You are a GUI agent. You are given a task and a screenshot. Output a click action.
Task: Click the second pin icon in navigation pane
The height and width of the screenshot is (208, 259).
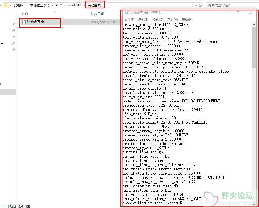pyautogui.click(x=14, y=31)
